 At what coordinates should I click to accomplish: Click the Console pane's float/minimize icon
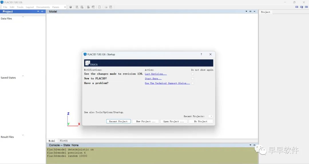click(x=254, y=145)
